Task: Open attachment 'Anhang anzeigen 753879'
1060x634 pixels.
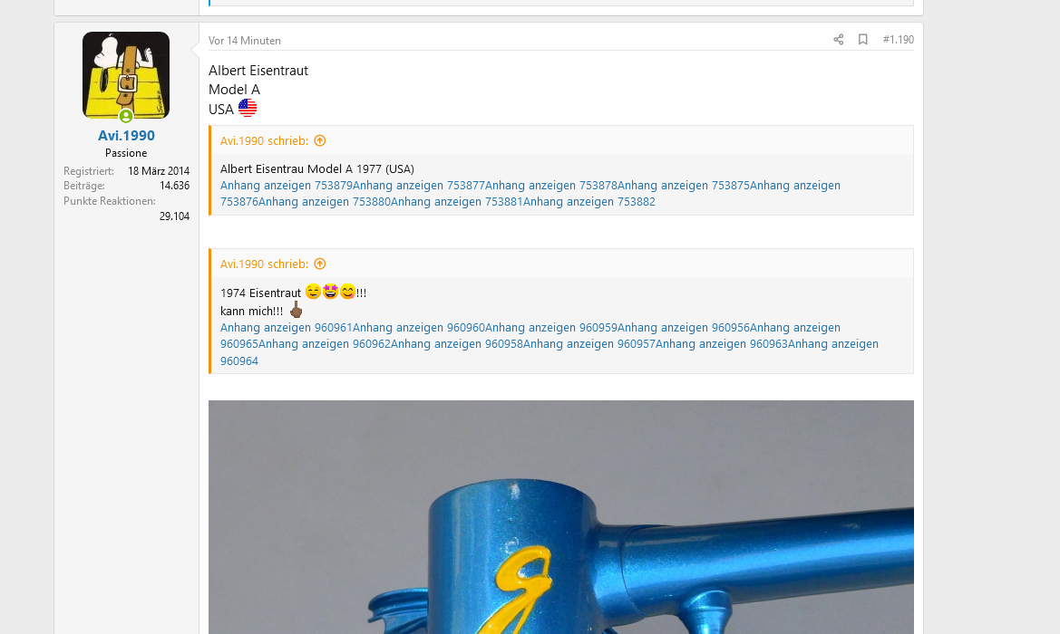Action: 286,185
